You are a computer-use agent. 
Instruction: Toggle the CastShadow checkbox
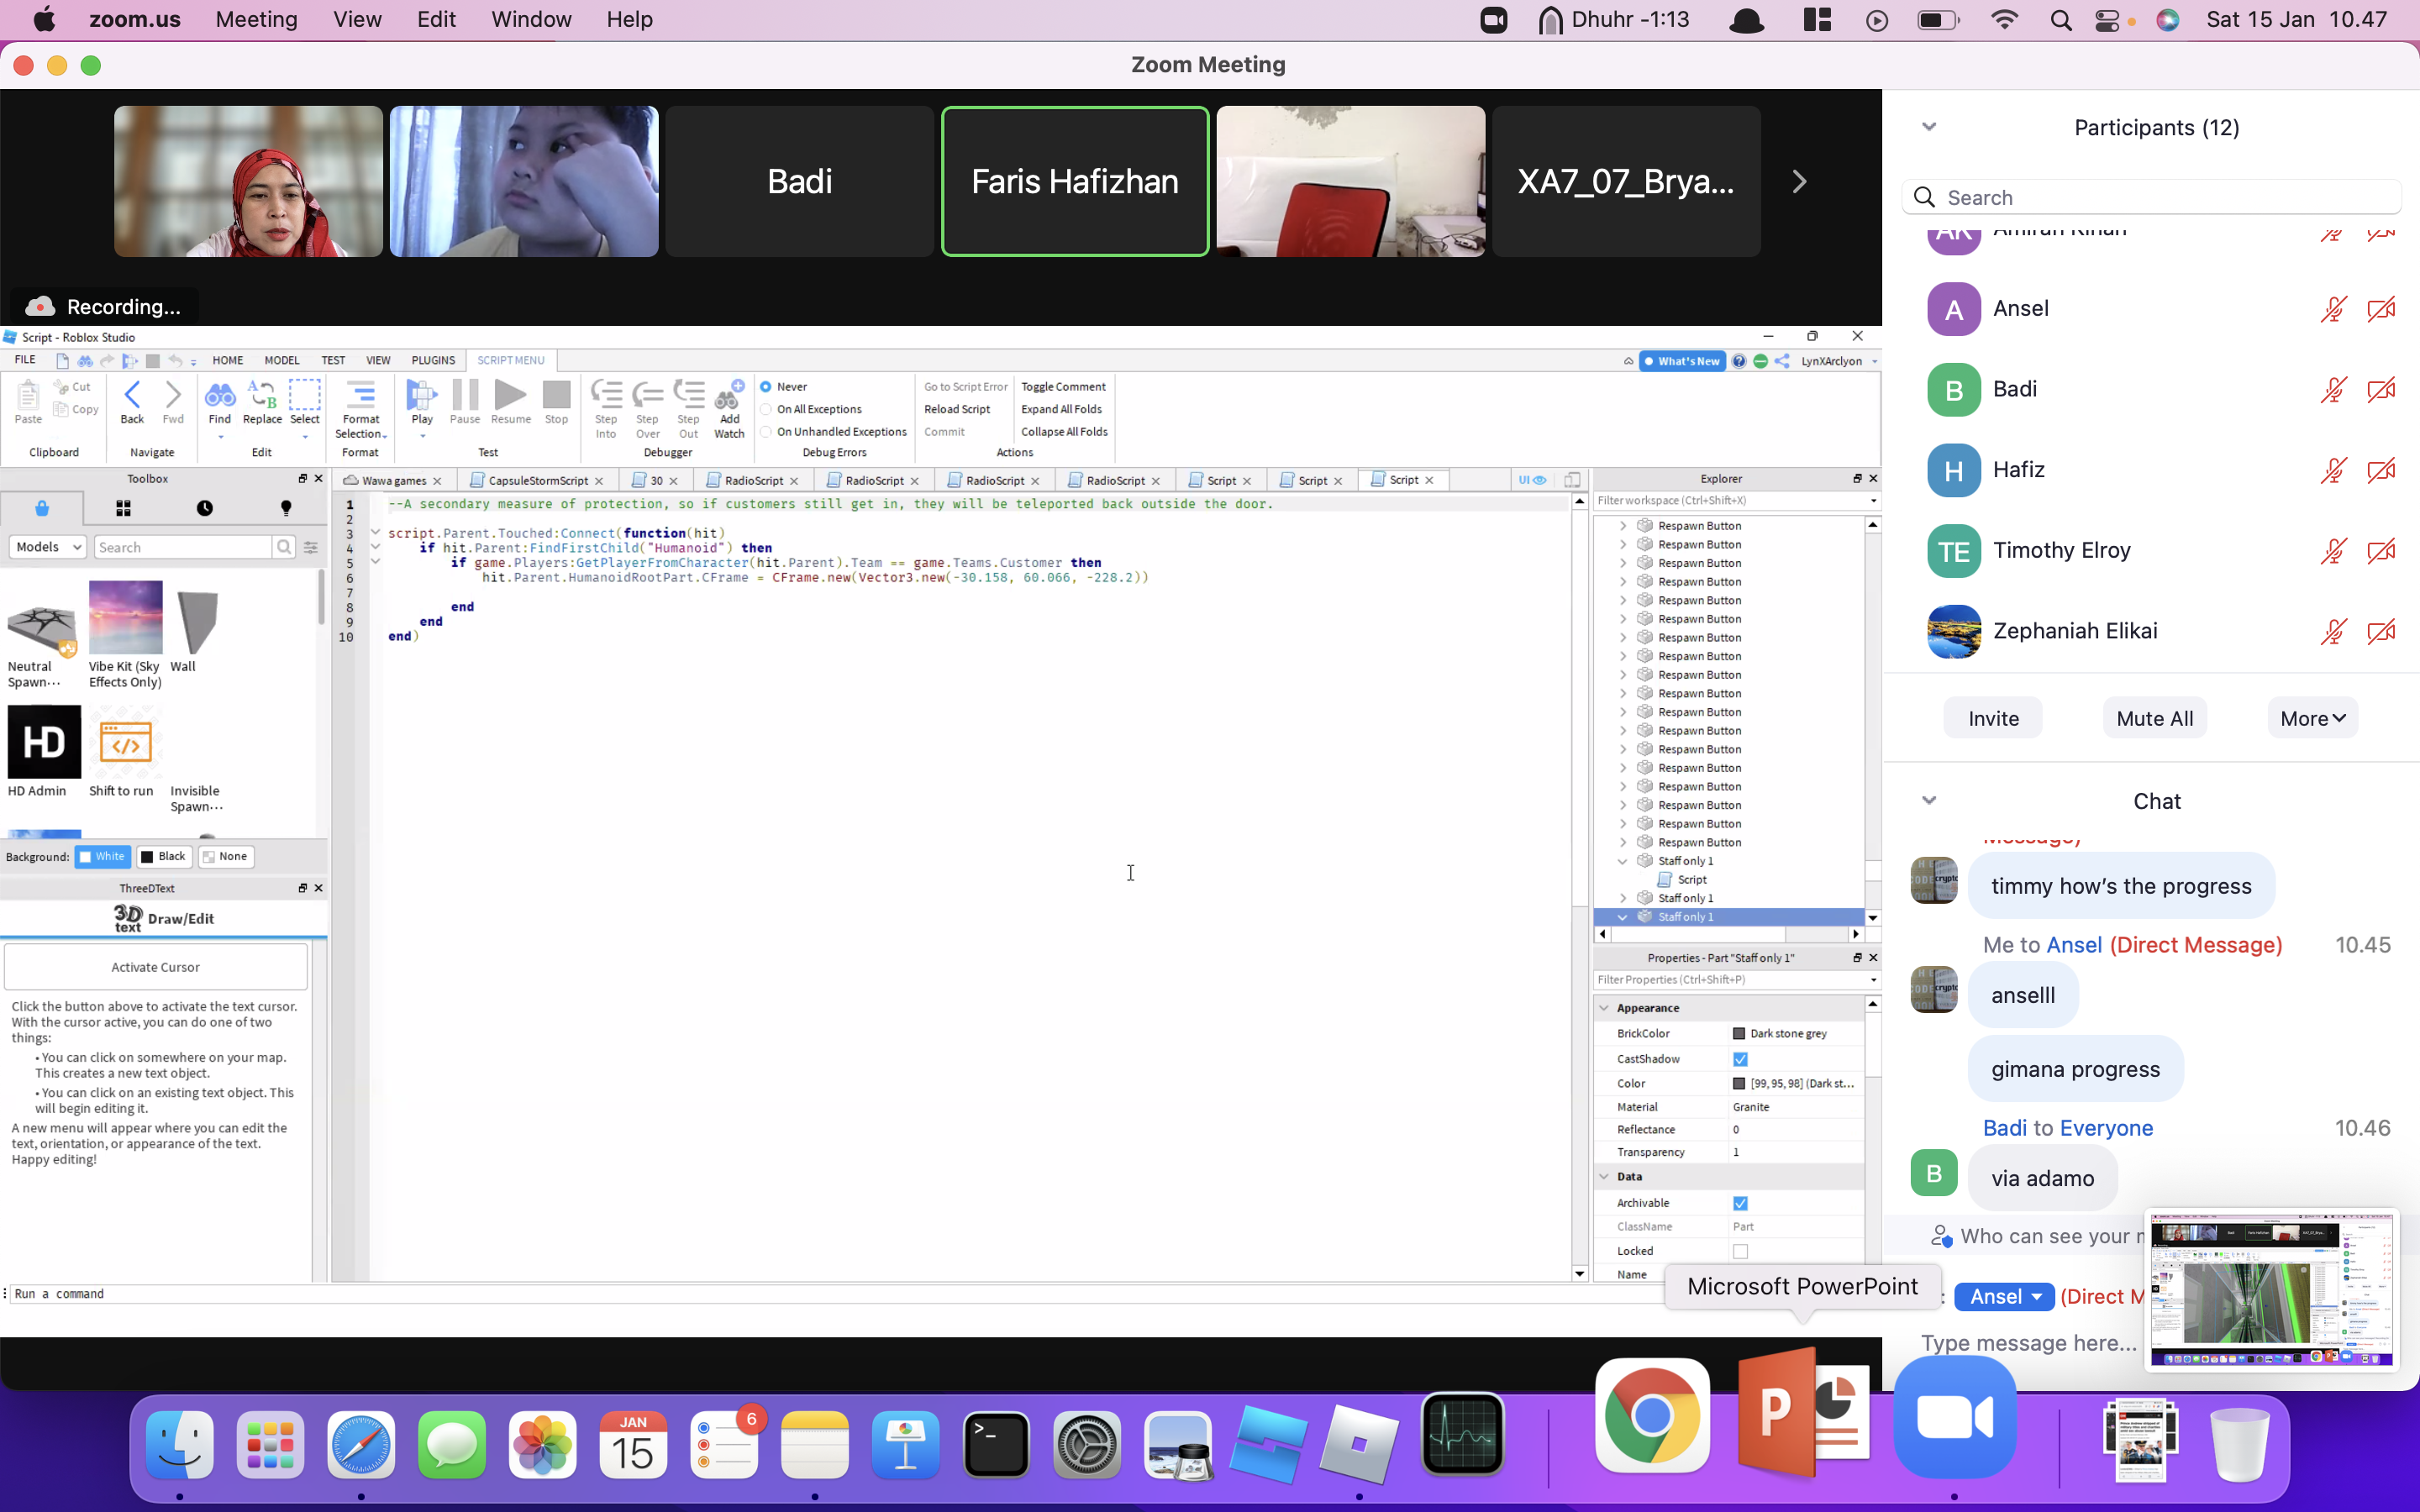(1740, 1059)
